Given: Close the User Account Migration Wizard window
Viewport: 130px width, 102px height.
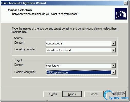Looking at the screenshot, I should coord(126,3).
